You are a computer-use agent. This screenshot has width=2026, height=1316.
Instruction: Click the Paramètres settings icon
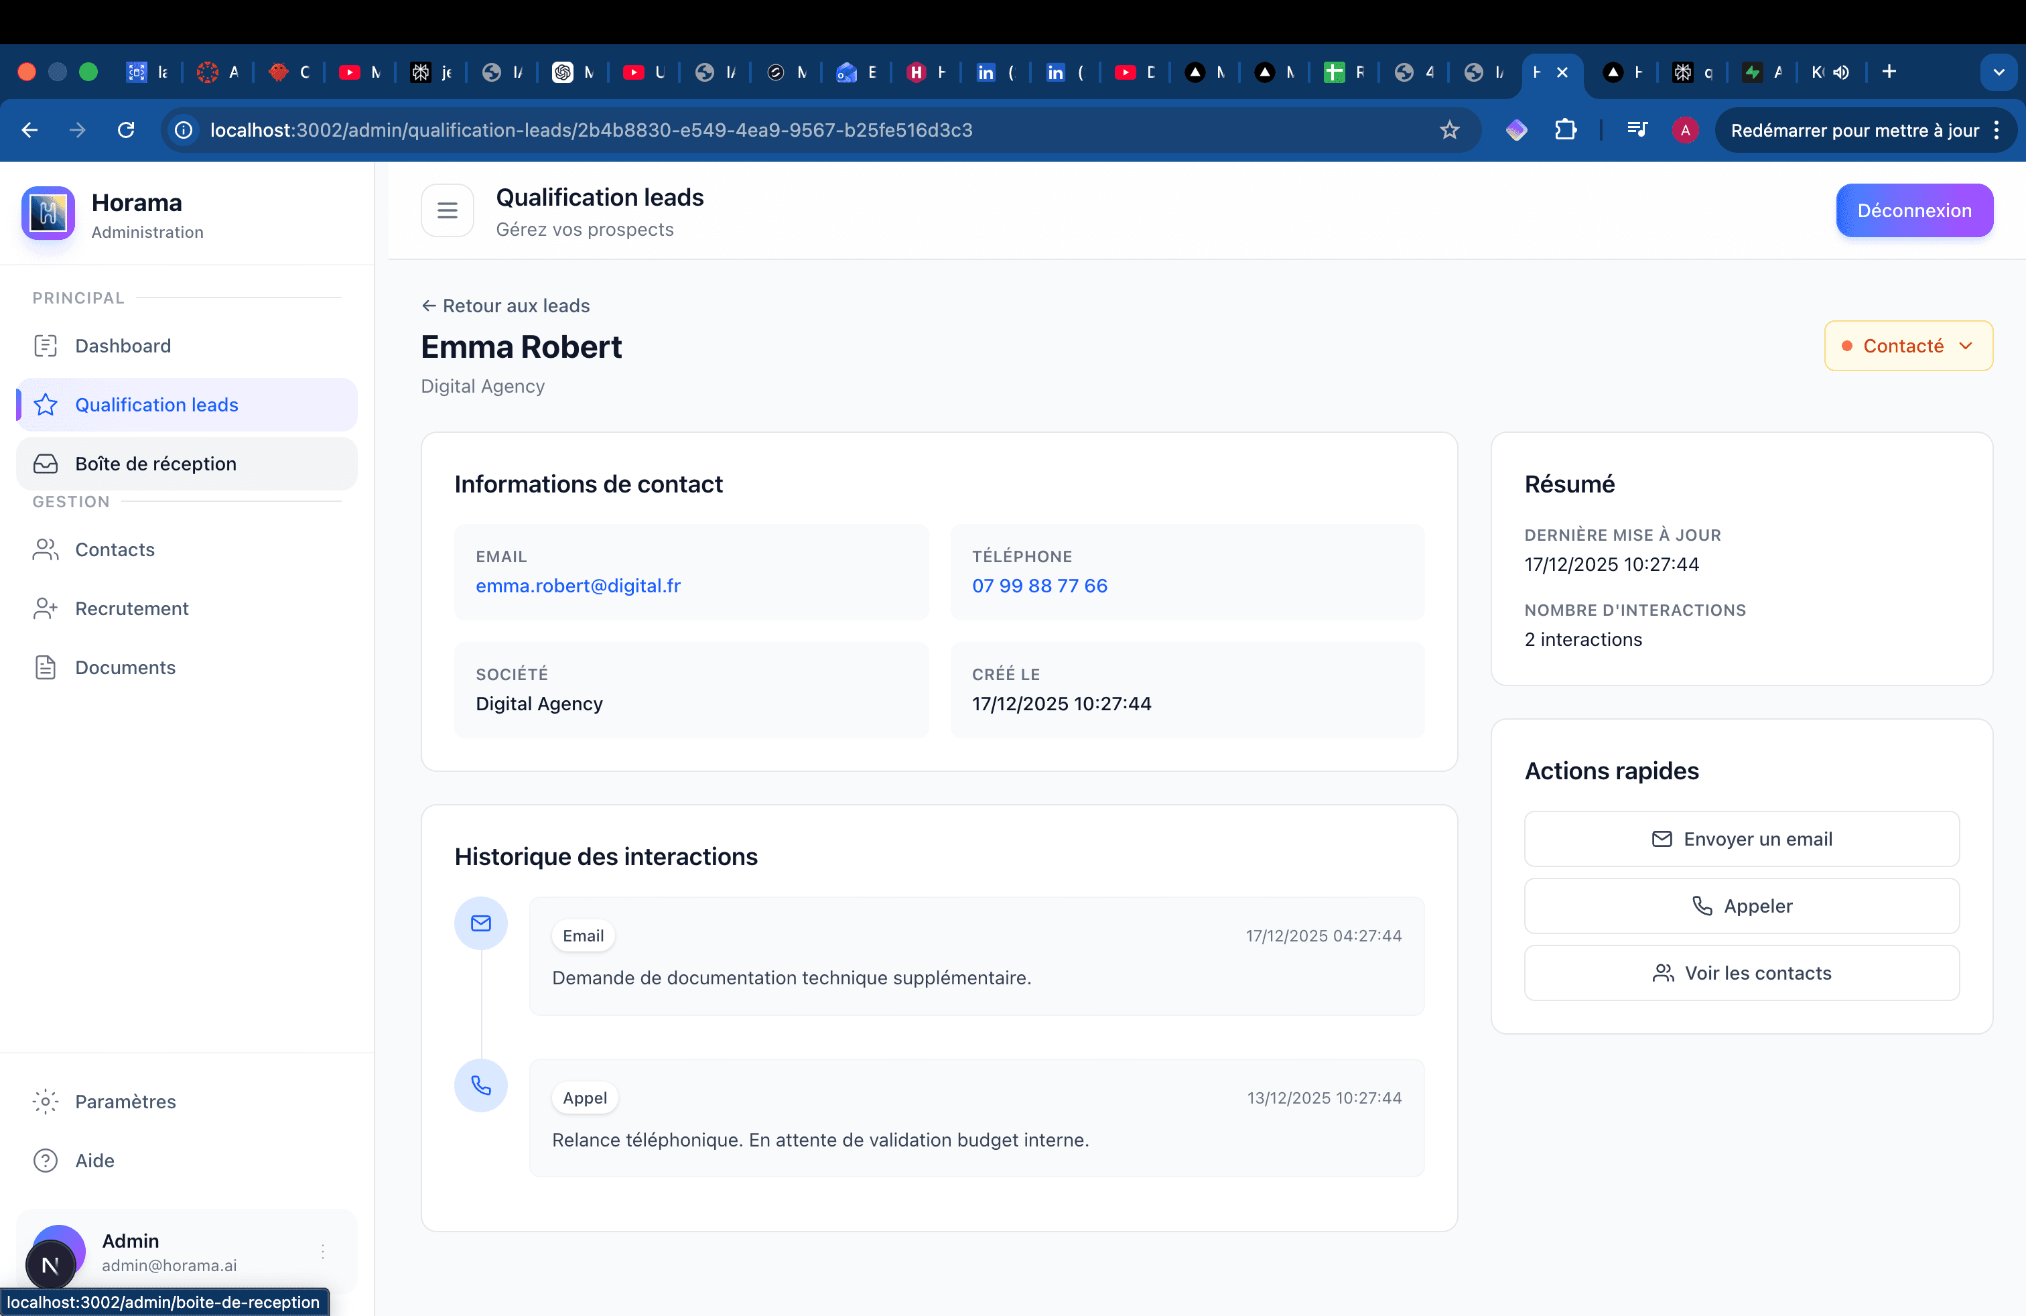[x=45, y=1101]
